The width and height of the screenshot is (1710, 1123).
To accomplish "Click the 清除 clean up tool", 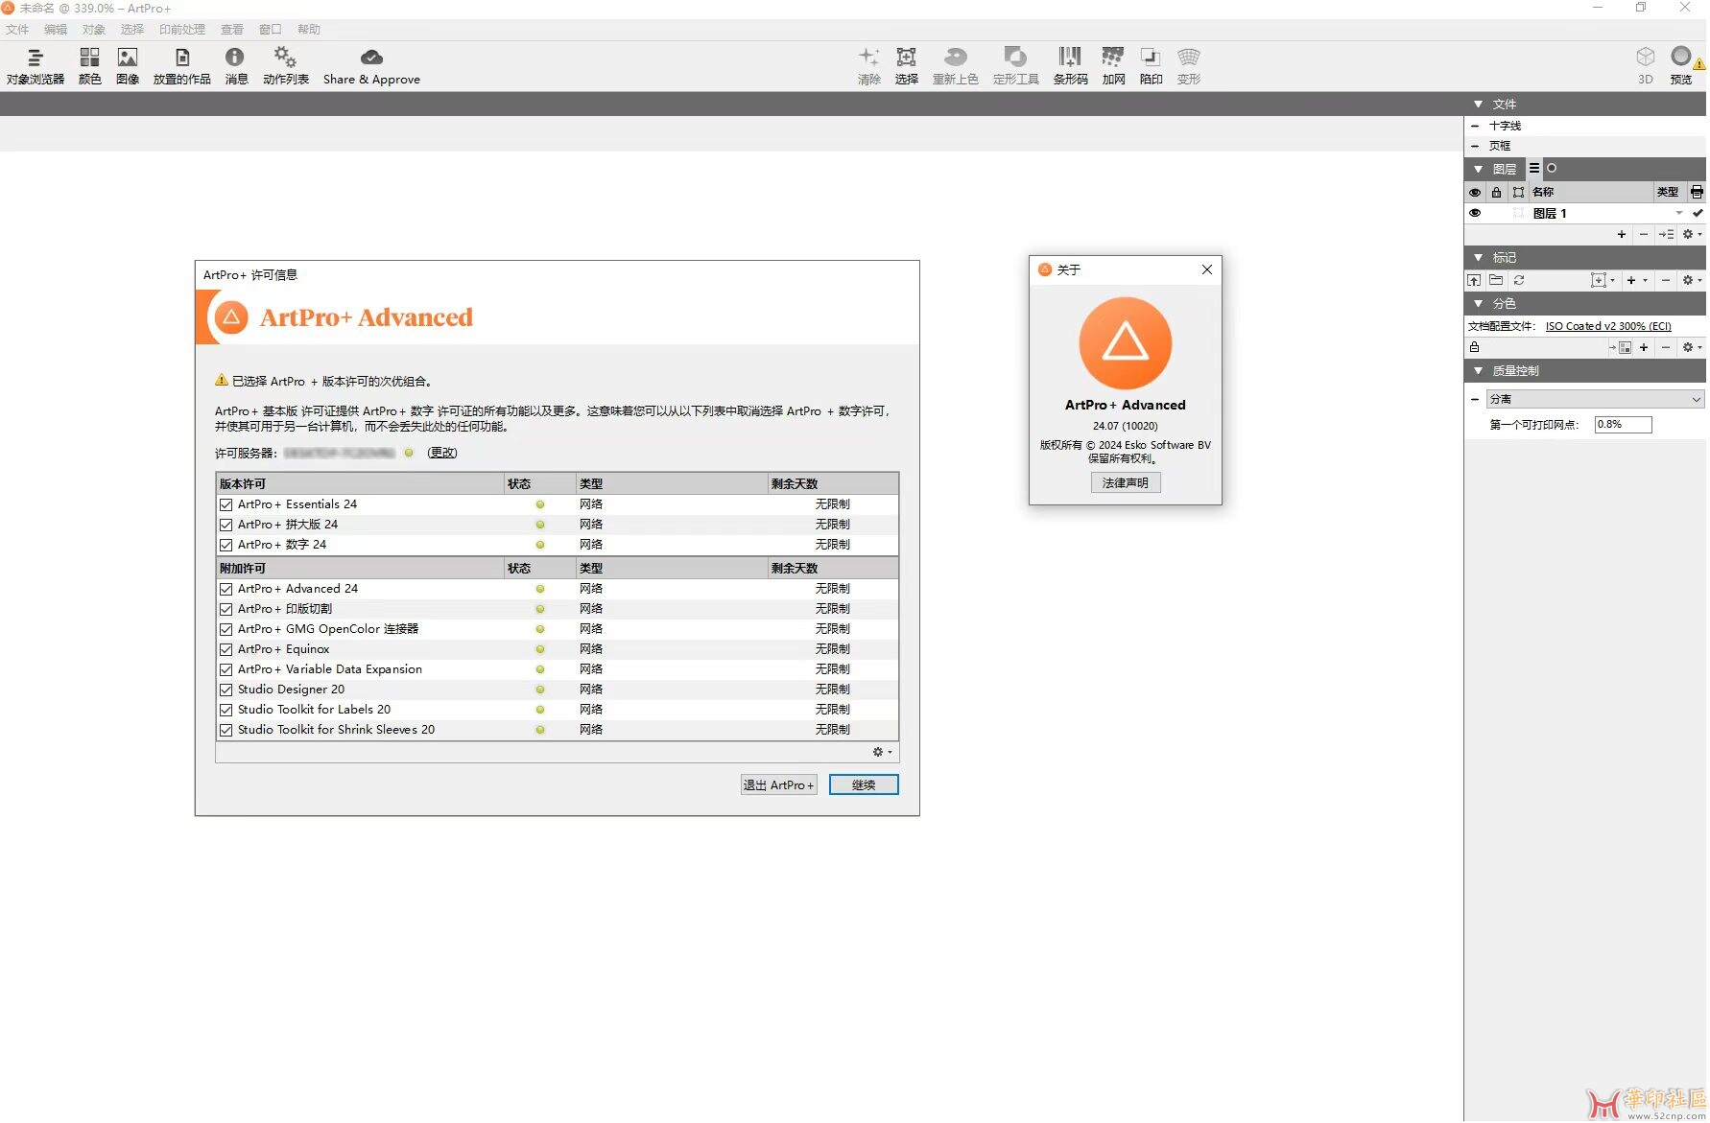I will pyautogui.click(x=868, y=67).
